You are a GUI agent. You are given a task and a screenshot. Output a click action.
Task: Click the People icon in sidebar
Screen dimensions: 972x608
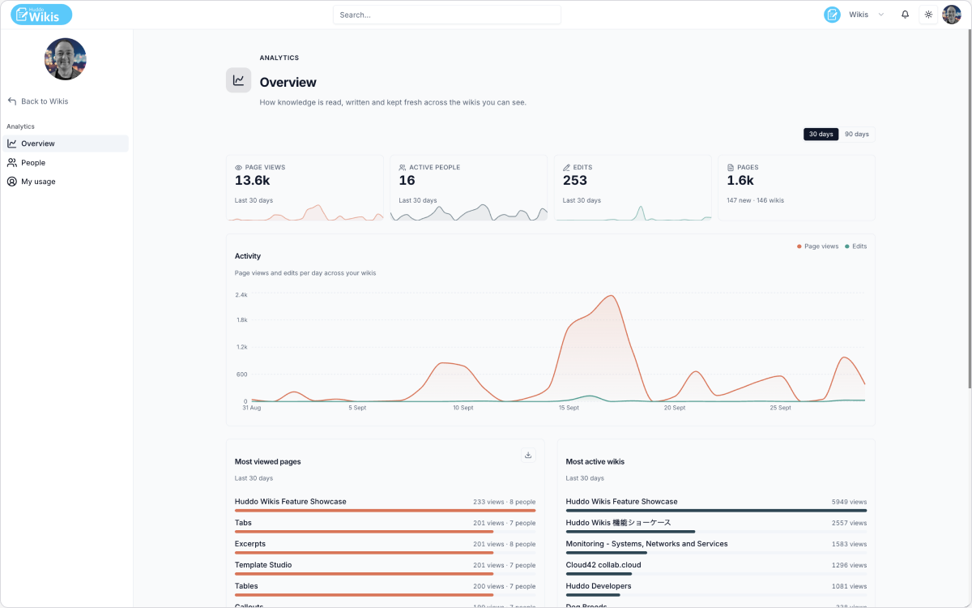pos(12,163)
